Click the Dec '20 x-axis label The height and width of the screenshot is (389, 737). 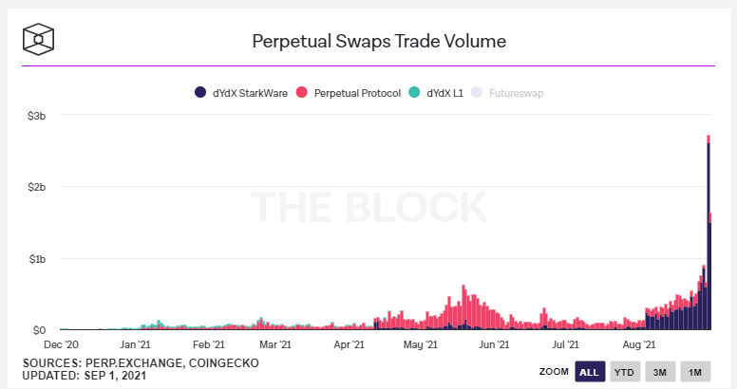61,344
